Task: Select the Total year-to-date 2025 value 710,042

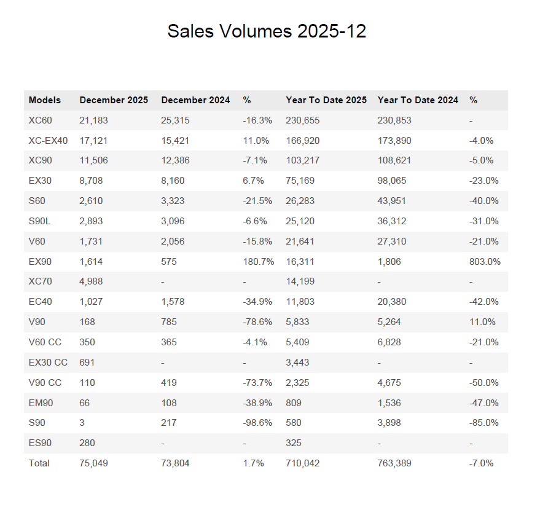Action: coord(303,463)
